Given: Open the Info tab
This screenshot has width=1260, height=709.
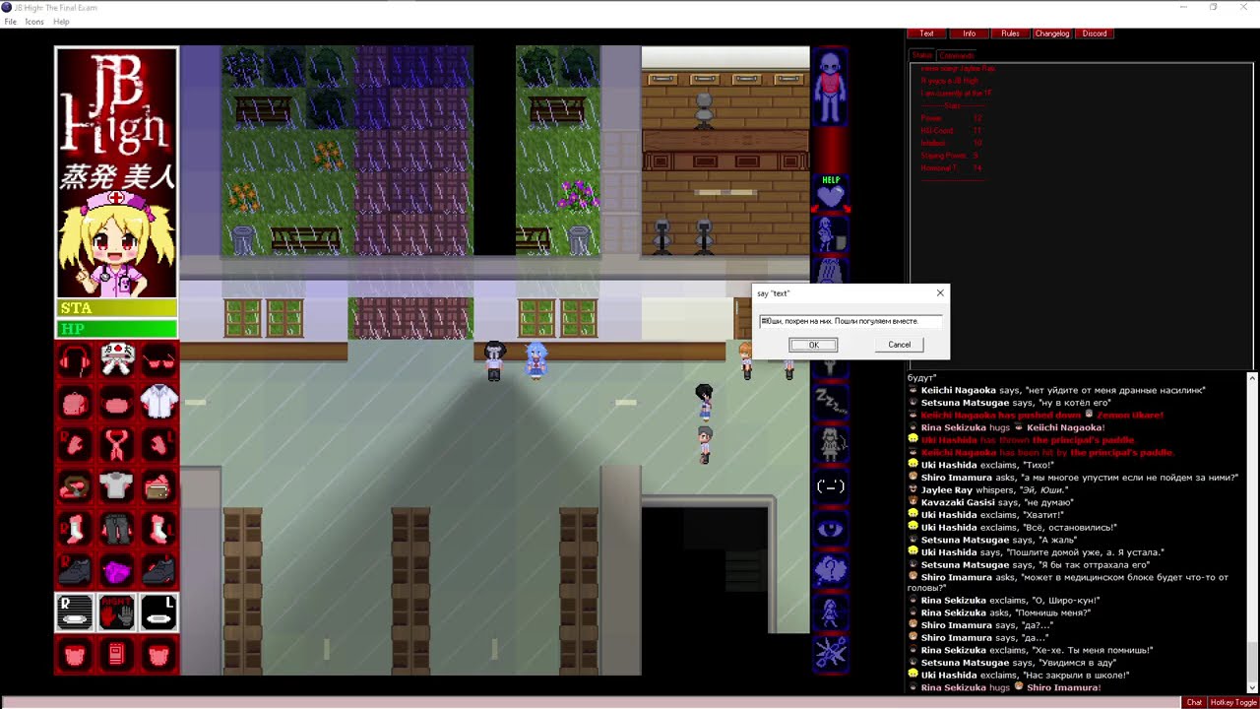Looking at the screenshot, I should (x=969, y=33).
